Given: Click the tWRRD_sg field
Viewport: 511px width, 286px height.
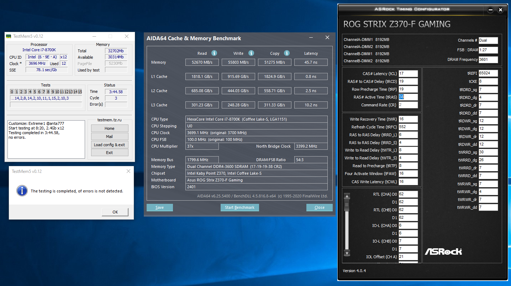Looking at the screenshot, I should [x=488, y=152].
